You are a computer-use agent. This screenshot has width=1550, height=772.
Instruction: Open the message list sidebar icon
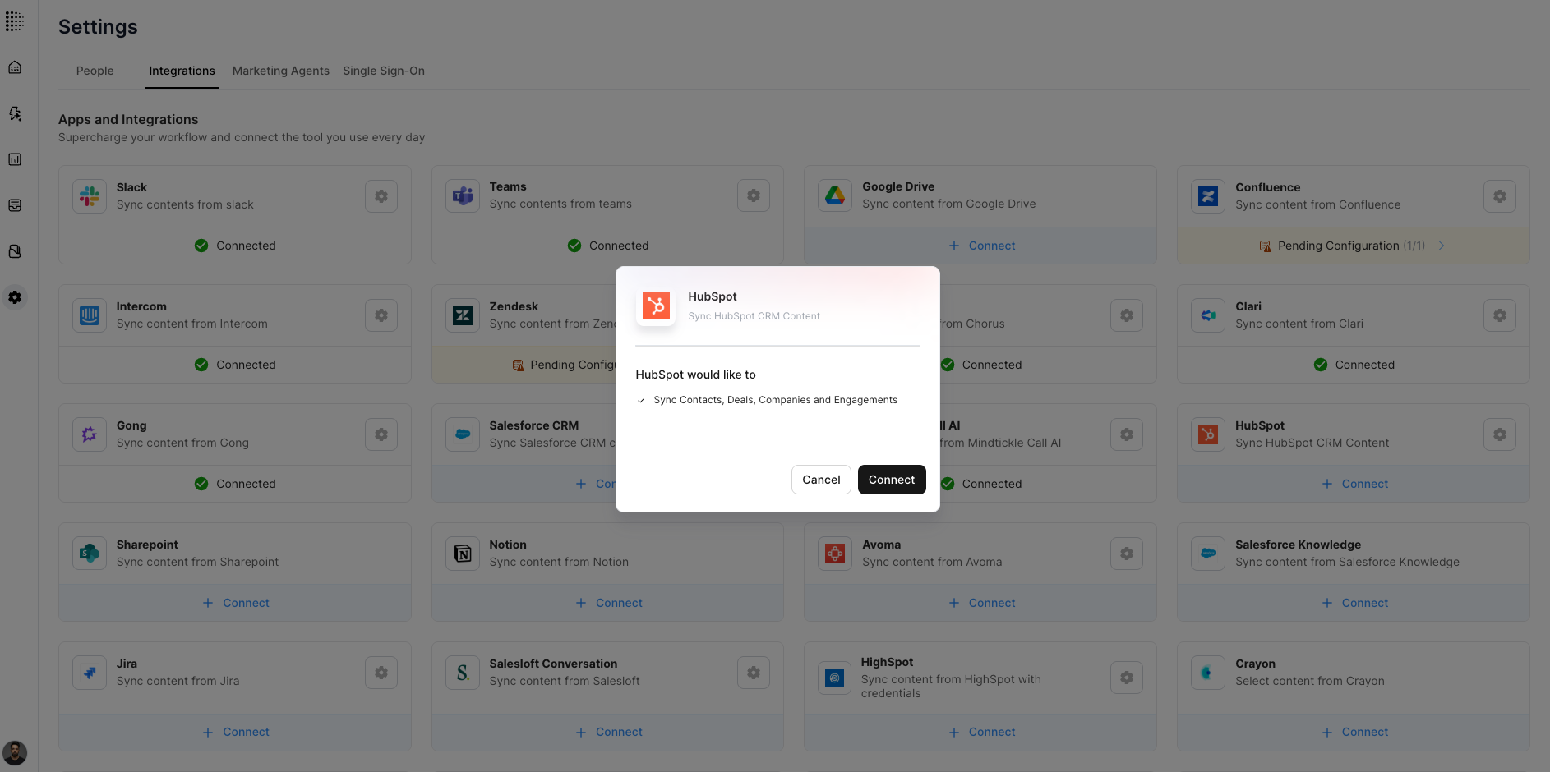(15, 205)
